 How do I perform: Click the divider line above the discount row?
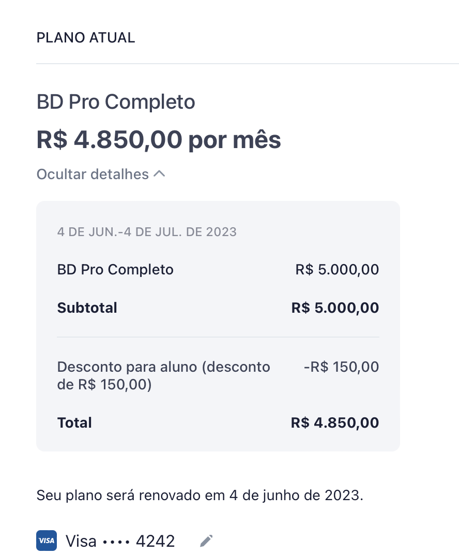click(x=218, y=337)
